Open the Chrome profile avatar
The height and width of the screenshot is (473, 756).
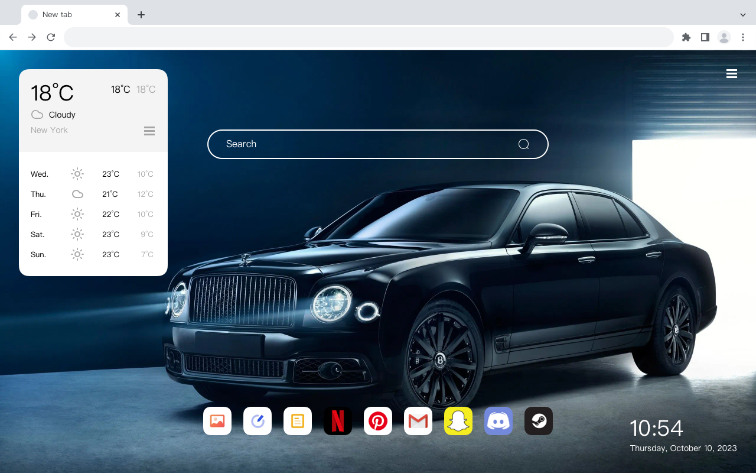click(724, 37)
